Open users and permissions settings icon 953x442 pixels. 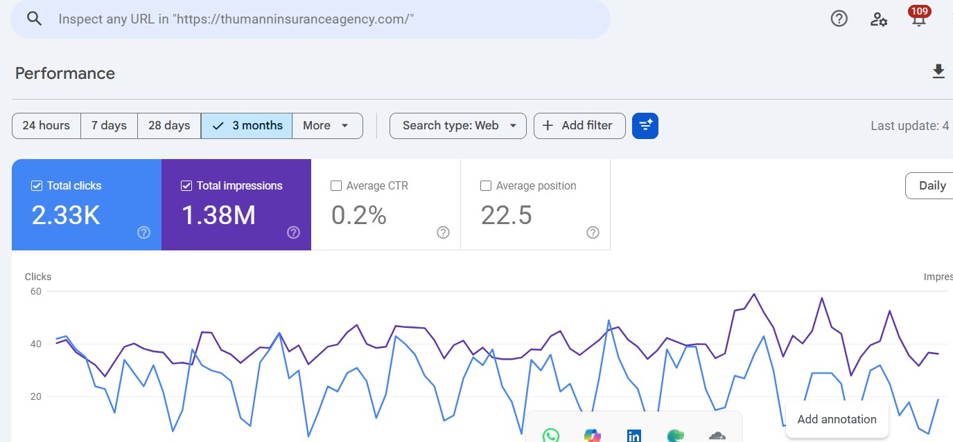(879, 19)
